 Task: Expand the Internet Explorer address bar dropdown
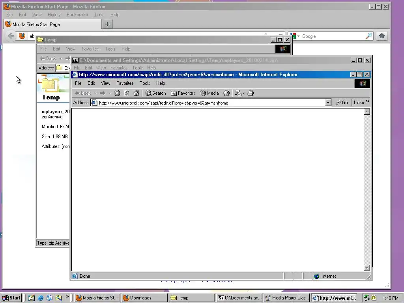click(328, 103)
